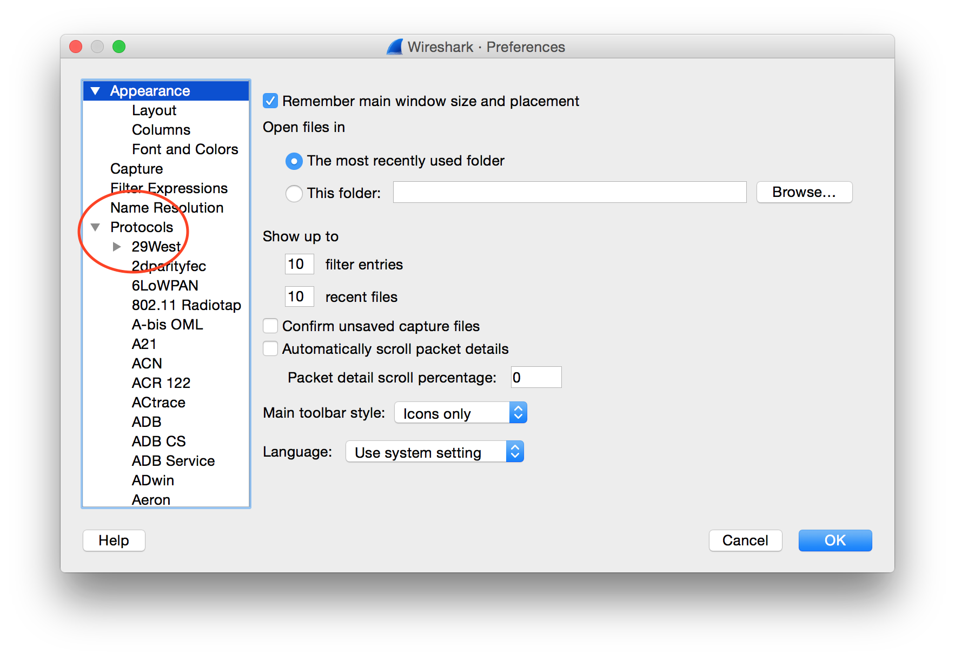Uncheck Remember main window size and placement
This screenshot has width=955, height=659.
pos(270,101)
